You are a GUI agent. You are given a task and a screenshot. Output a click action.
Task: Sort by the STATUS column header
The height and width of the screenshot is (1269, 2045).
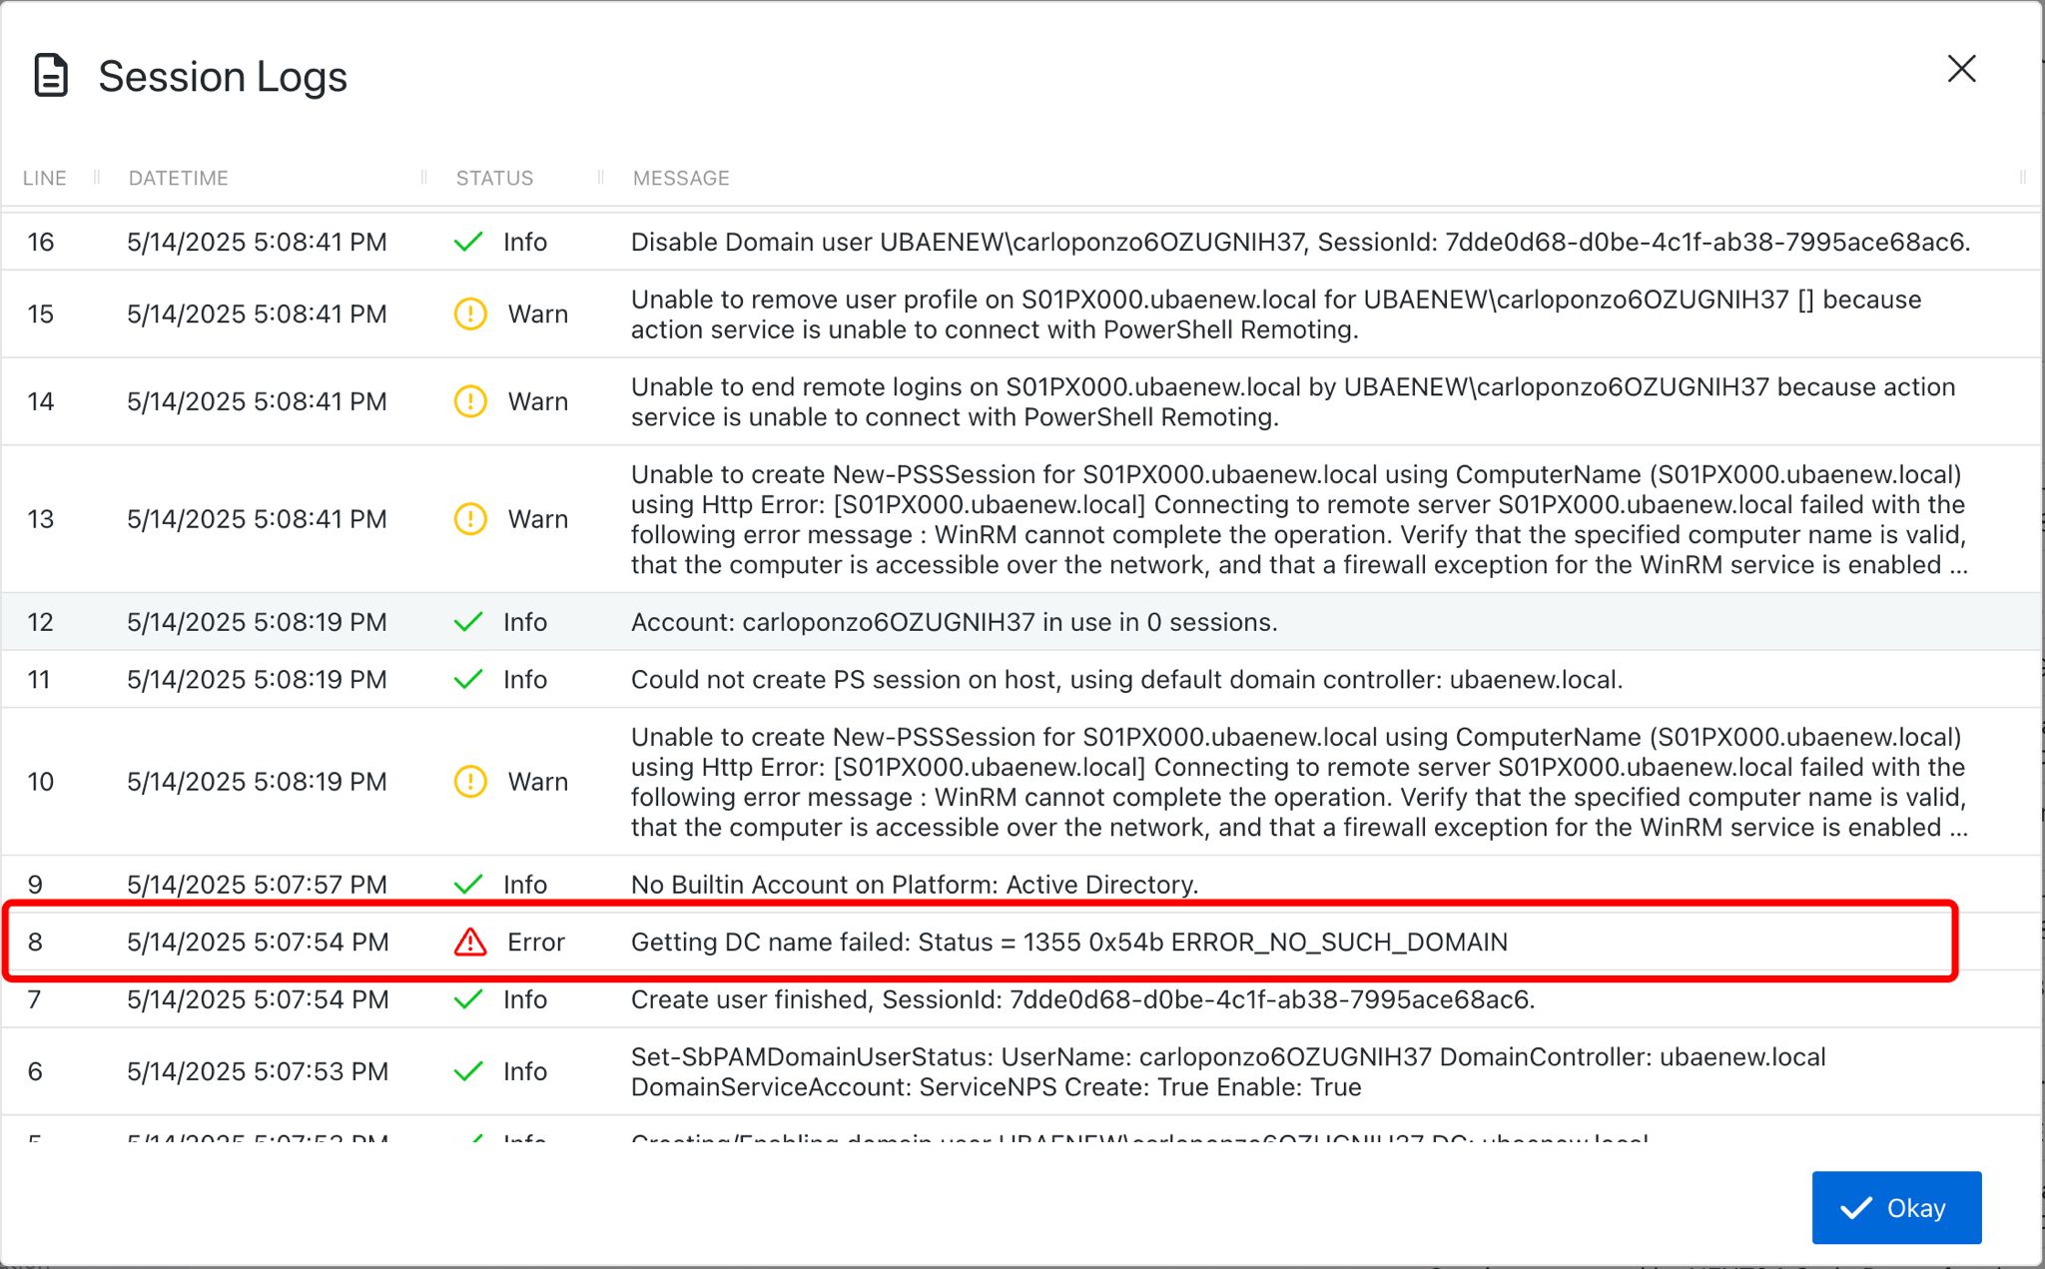point(494,178)
